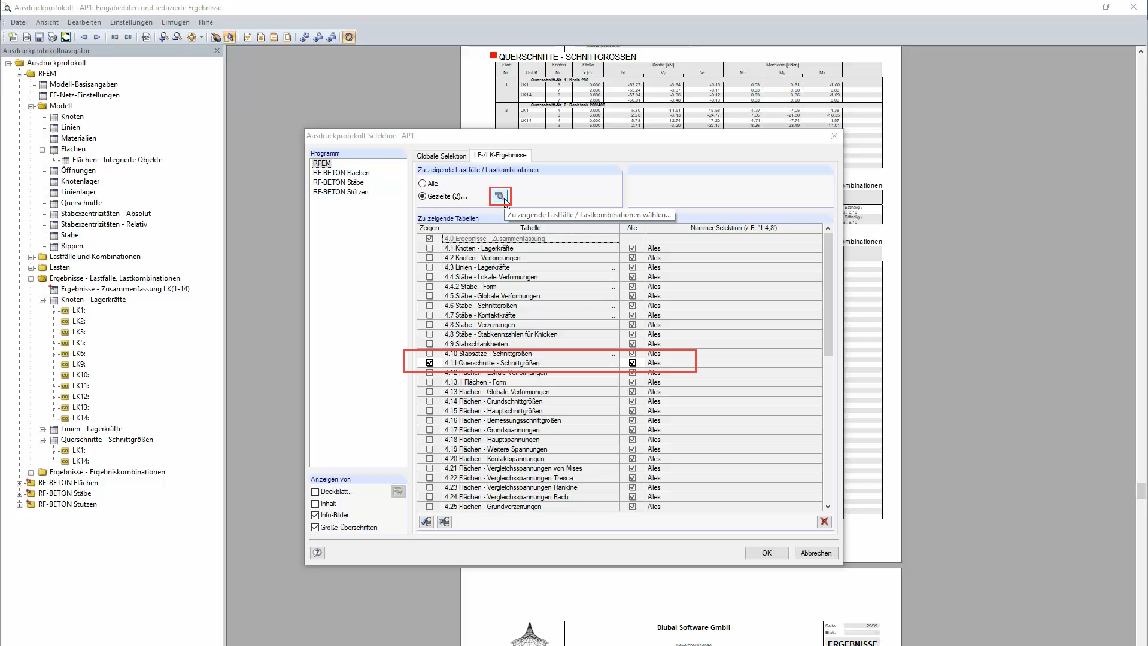Disable the Info-Bilder checkbox
The image size is (1148, 646).
(315, 515)
